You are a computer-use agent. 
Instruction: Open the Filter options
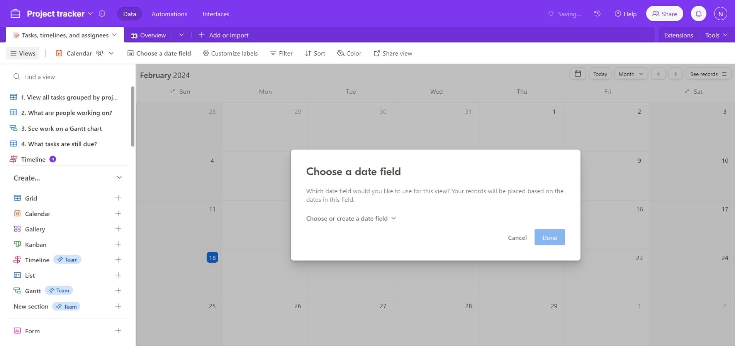pyautogui.click(x=281, y=53)
